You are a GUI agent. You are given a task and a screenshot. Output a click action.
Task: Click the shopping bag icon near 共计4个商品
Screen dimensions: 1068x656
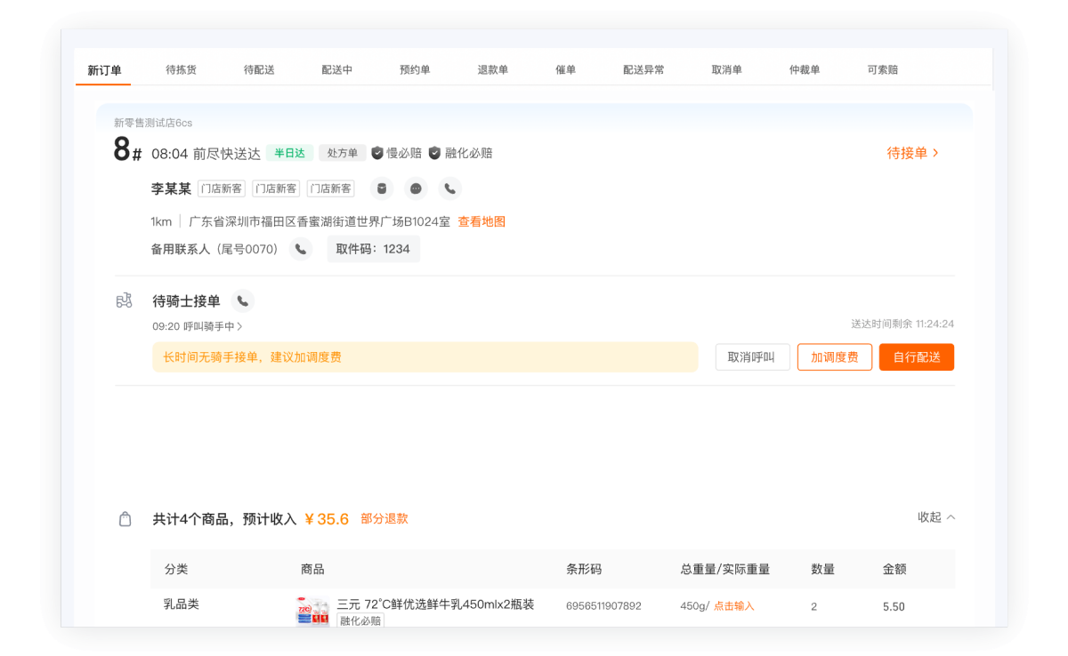click(125, 518)
